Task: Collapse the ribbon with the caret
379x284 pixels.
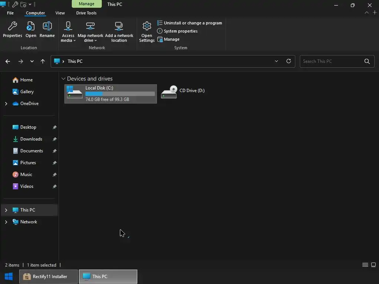Action: point(367,13)
